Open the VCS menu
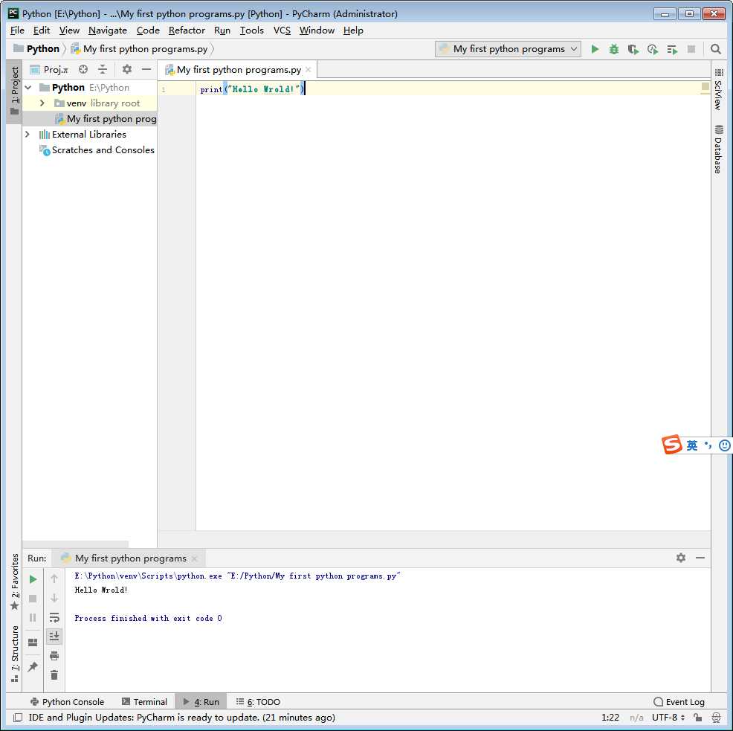733x731 pixels. pos(282,30)
